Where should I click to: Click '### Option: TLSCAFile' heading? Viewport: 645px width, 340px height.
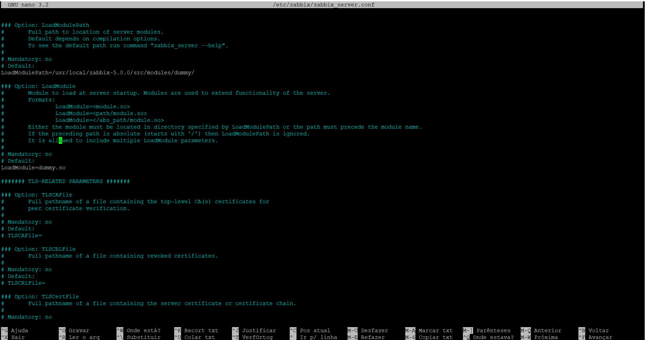click(37, 195)
